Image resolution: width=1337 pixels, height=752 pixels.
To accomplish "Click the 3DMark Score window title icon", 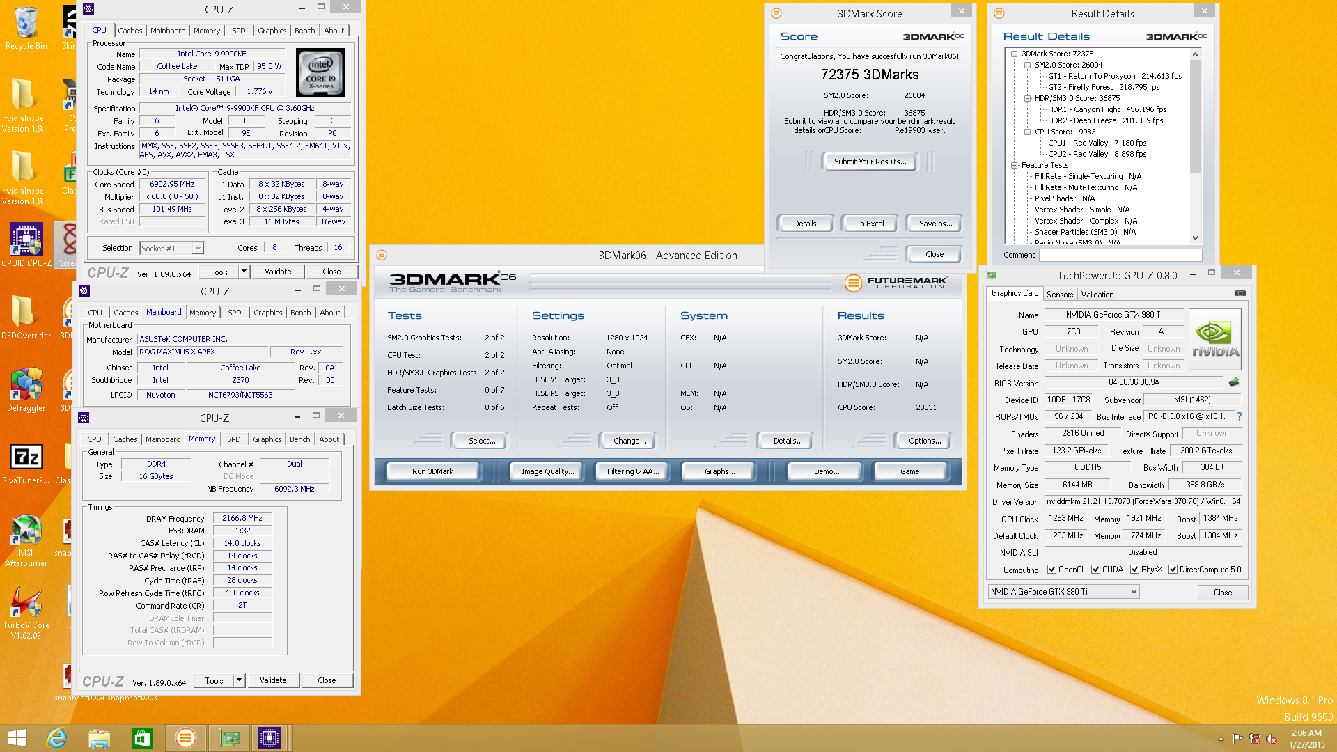I will (776, 13).
